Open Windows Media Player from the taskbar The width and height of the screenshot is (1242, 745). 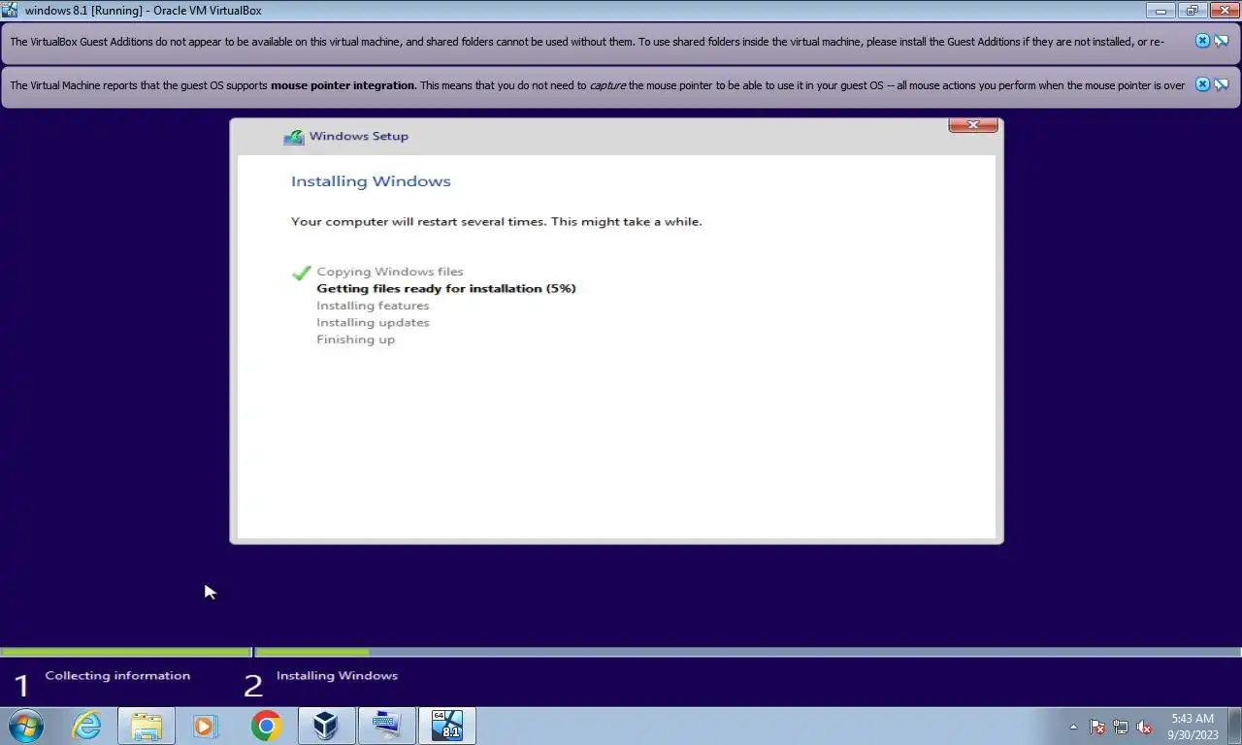[x=206, y=726]
